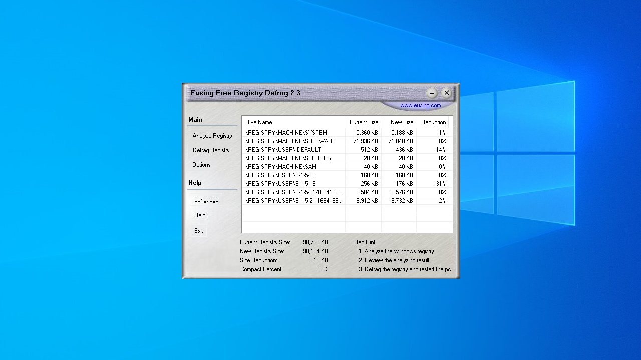Screen dimensions: 641x360
Task: Click the Size Reduction value 612 KB
Action: [x=319, y=260]
